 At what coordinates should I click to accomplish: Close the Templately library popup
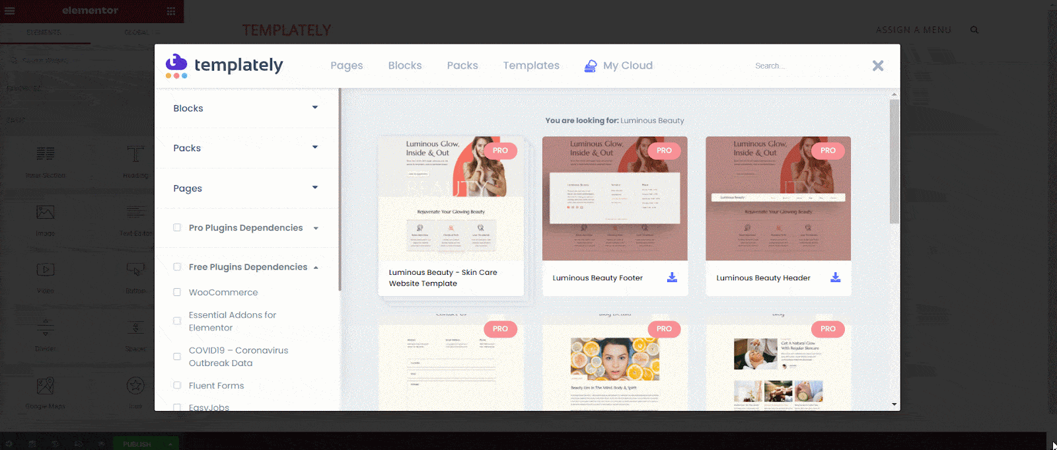click(x=878, y=65)
